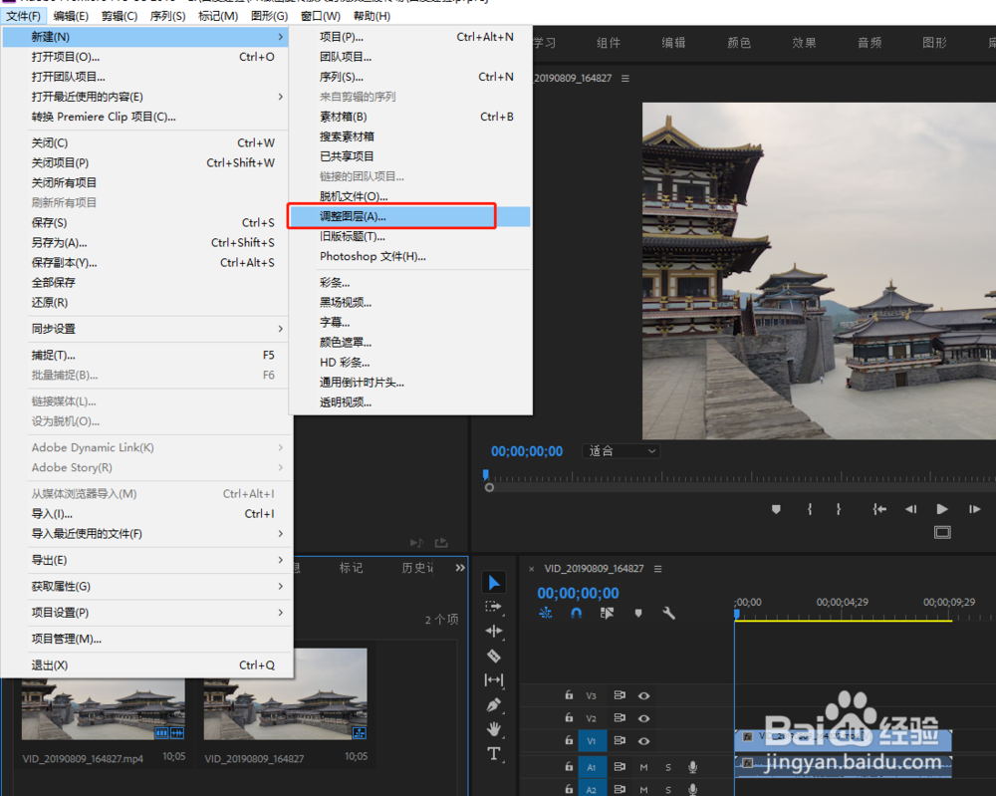Hide track V1 output eye

643,741
